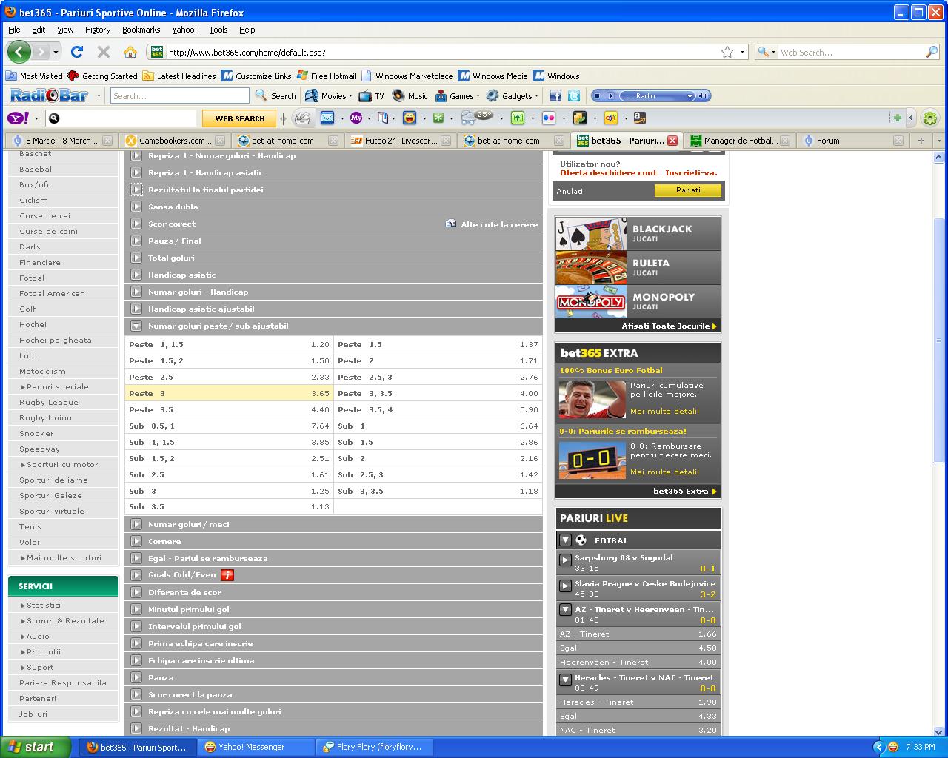Viewport: 948px width, 758px height.
Task: Reload the page with the refresh icon
Action: coord(77,52)
